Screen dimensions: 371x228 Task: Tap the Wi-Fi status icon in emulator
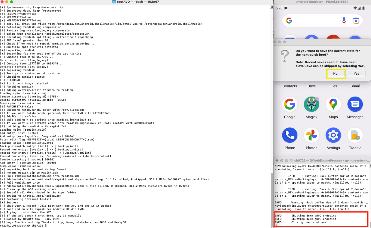[x=355, y=8]
